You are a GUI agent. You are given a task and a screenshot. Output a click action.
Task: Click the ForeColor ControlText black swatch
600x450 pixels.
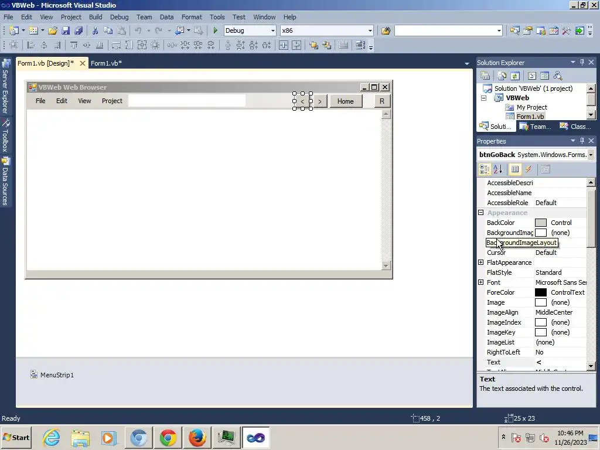(x=540, y=292)
